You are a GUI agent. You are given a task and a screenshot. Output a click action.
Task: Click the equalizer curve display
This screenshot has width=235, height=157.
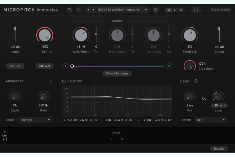click(x=117, y=101)
